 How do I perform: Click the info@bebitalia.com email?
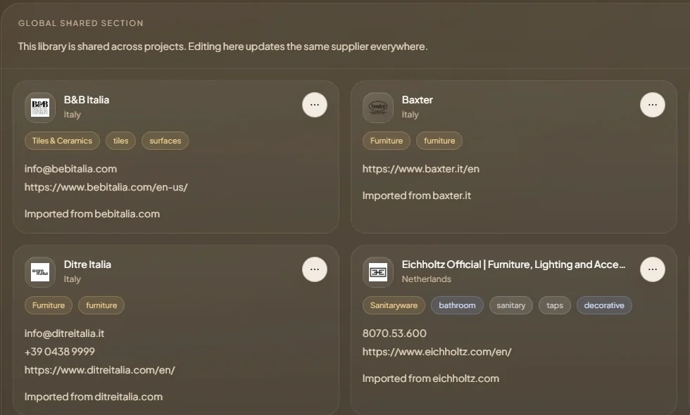(70, 169)
